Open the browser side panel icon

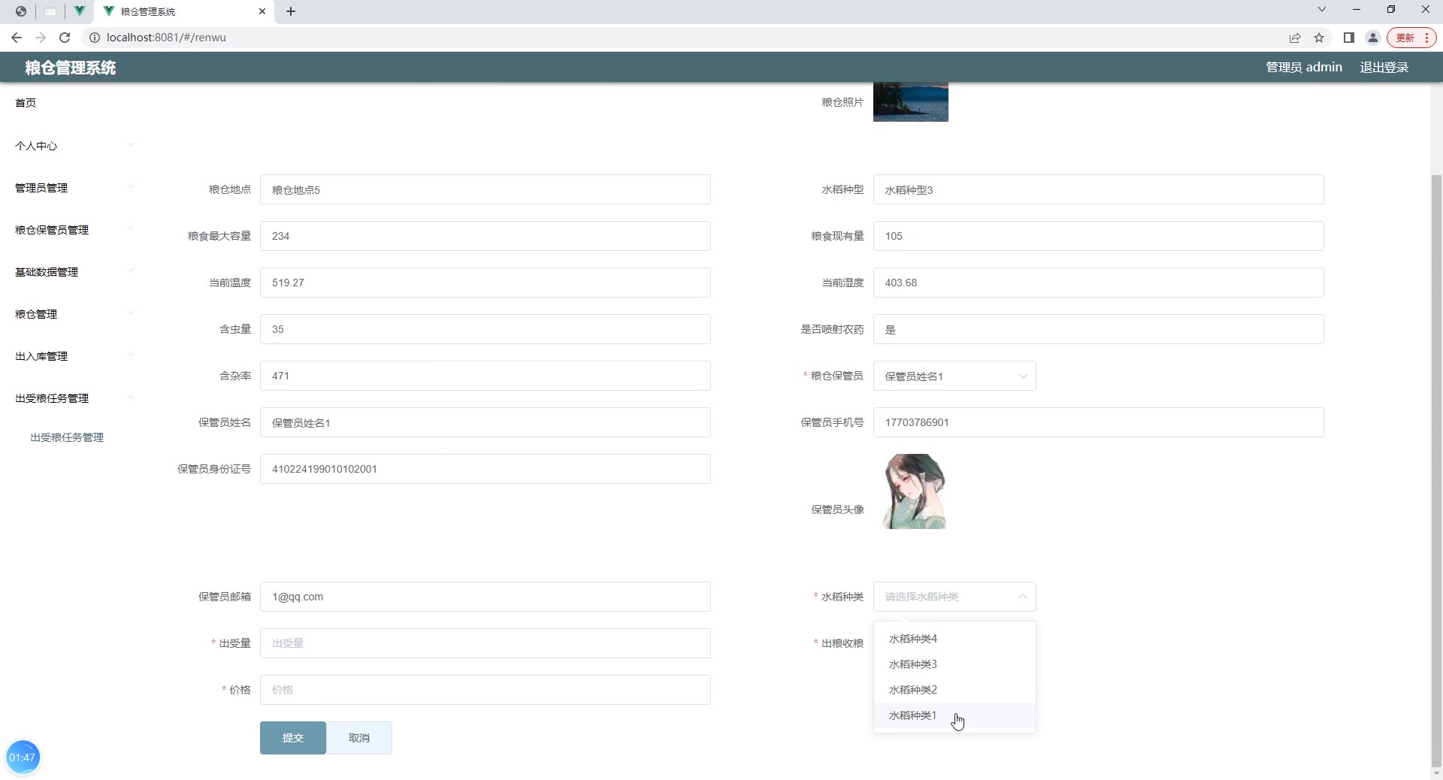(1349, 38)
